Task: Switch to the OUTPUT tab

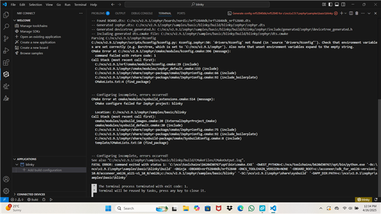Action: pyautogui.click(x=120, y=13)
